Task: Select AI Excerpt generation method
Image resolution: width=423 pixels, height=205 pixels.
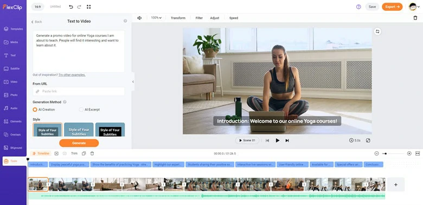Action: [89, 110]
